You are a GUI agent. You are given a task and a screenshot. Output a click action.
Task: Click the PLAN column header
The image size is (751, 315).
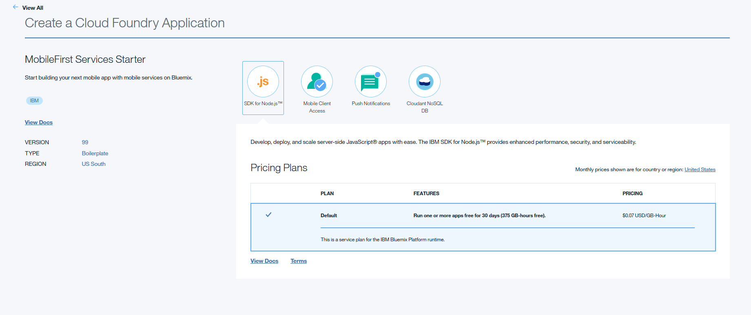pyautogui.click(x=327, y=194)
